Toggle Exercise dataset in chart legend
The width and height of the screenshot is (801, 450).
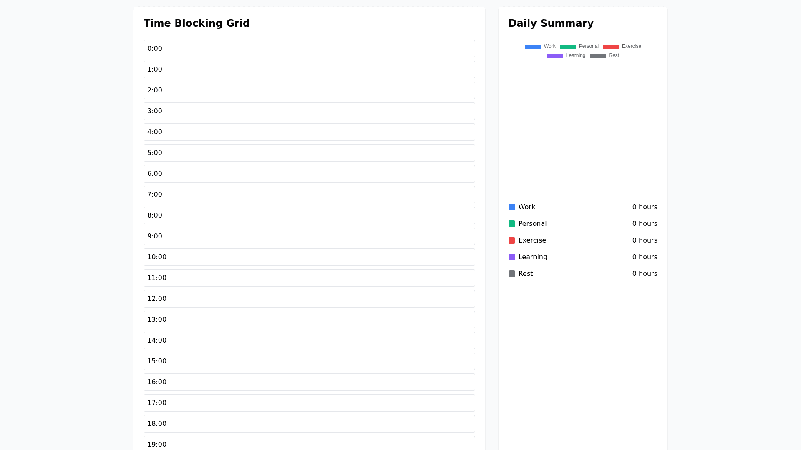[x=622, y=46]
